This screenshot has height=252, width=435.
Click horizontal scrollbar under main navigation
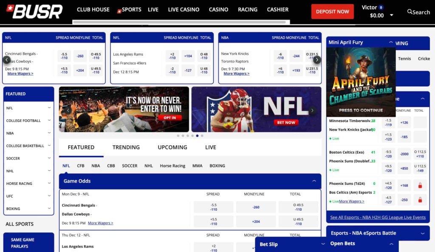click(x=179, y=22)
